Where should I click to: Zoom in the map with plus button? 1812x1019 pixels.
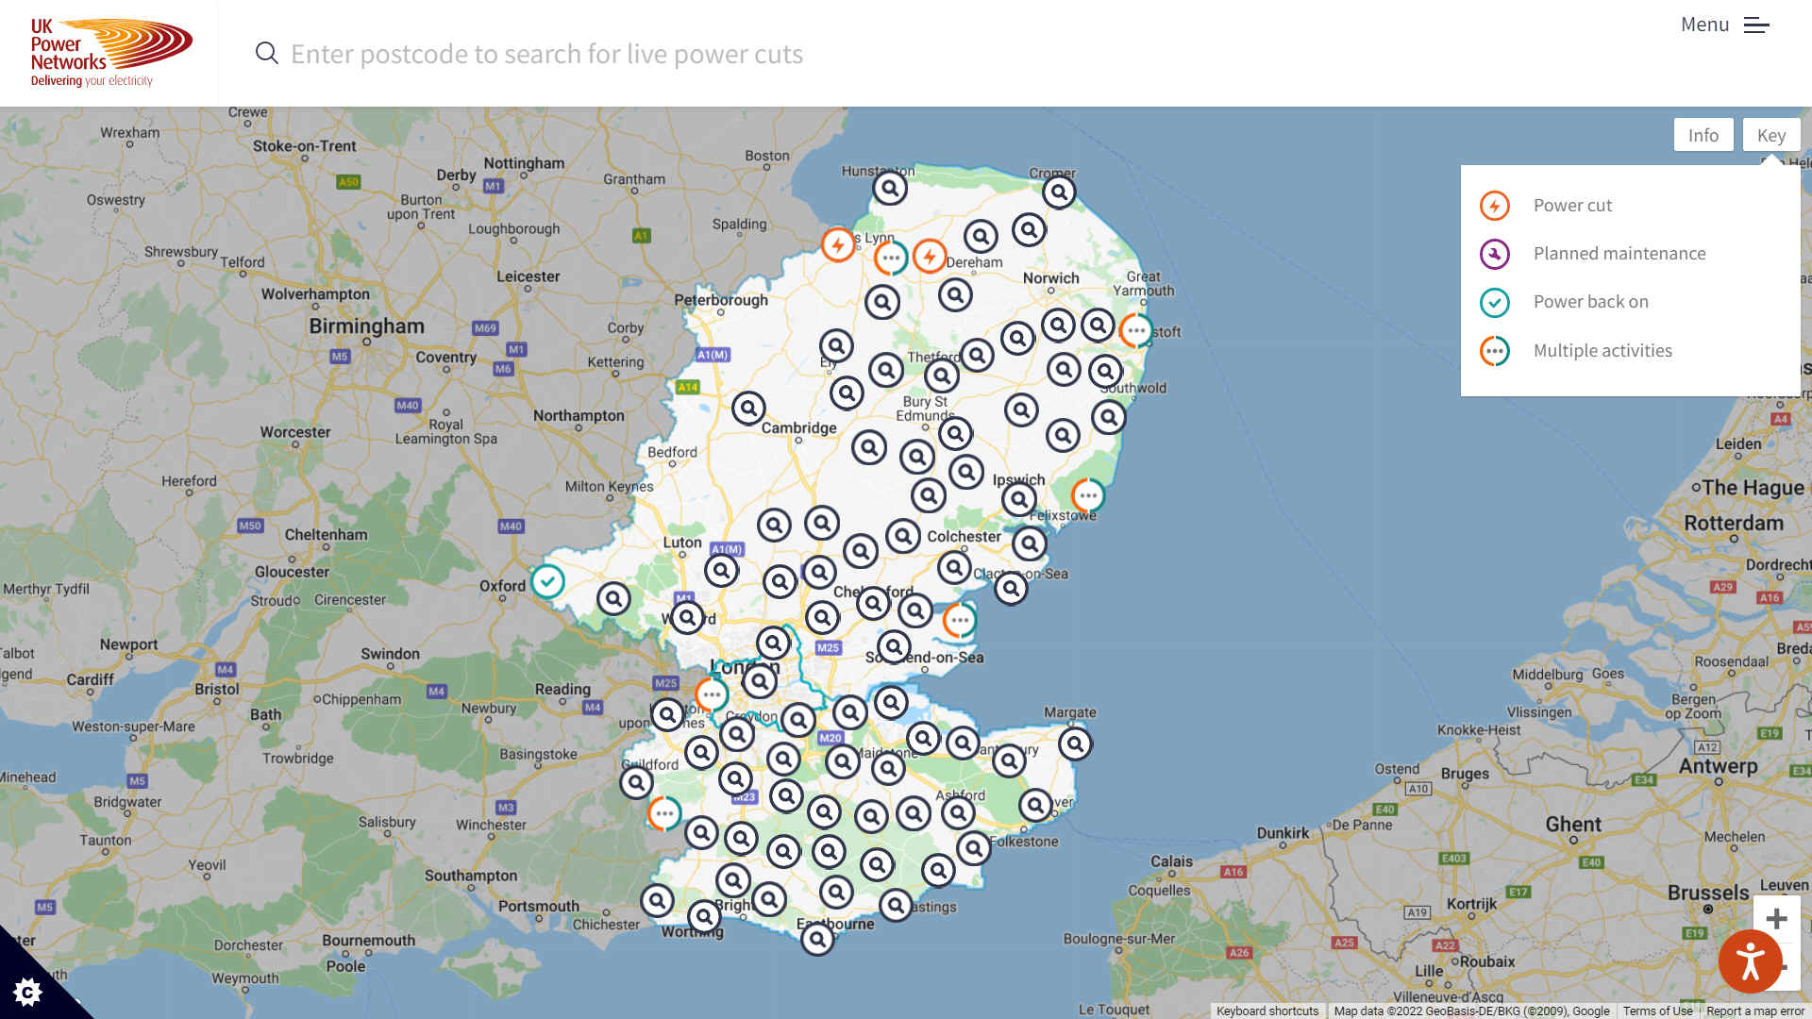click(1776, 919)
